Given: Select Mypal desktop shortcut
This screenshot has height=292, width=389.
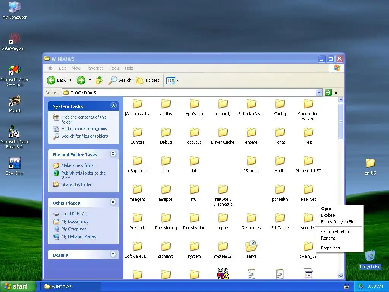Looking at the screenshot, I should 14,104.
